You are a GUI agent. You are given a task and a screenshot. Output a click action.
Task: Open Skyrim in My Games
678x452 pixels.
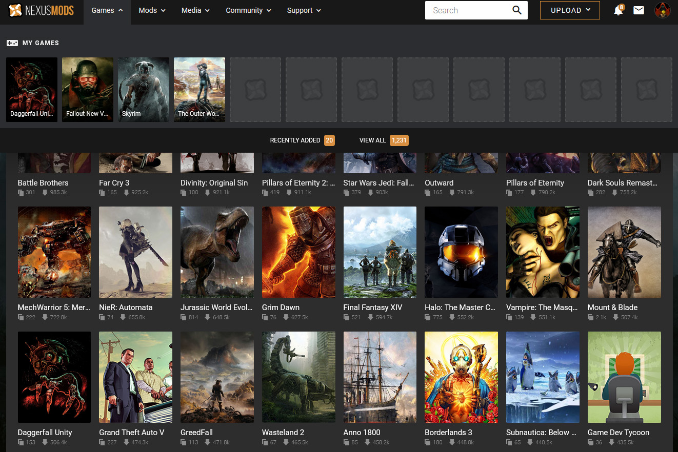[144, 90]
